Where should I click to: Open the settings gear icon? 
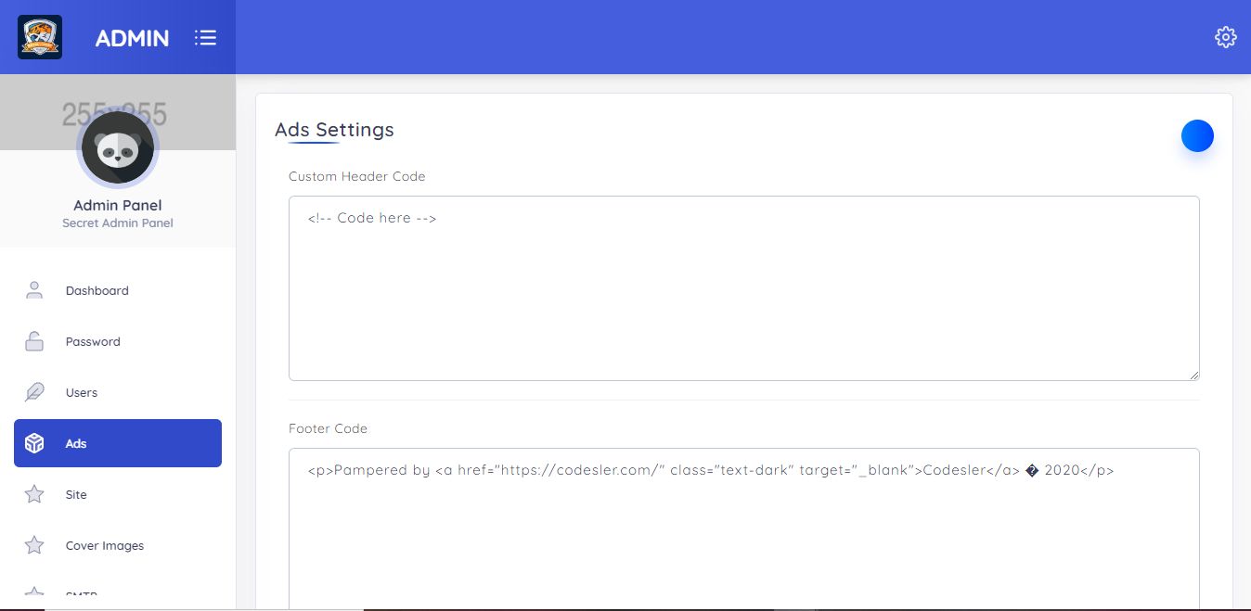click(x=1225, y=37)
